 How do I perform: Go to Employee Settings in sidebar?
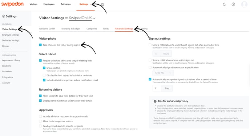click(11, 35)
